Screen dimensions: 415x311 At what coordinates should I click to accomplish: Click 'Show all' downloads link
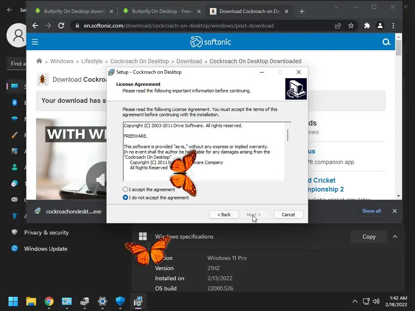(371, 211)
